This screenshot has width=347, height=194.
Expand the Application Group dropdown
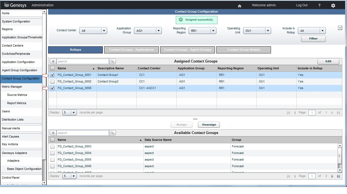pyautogui.click(x=148, y=31)
